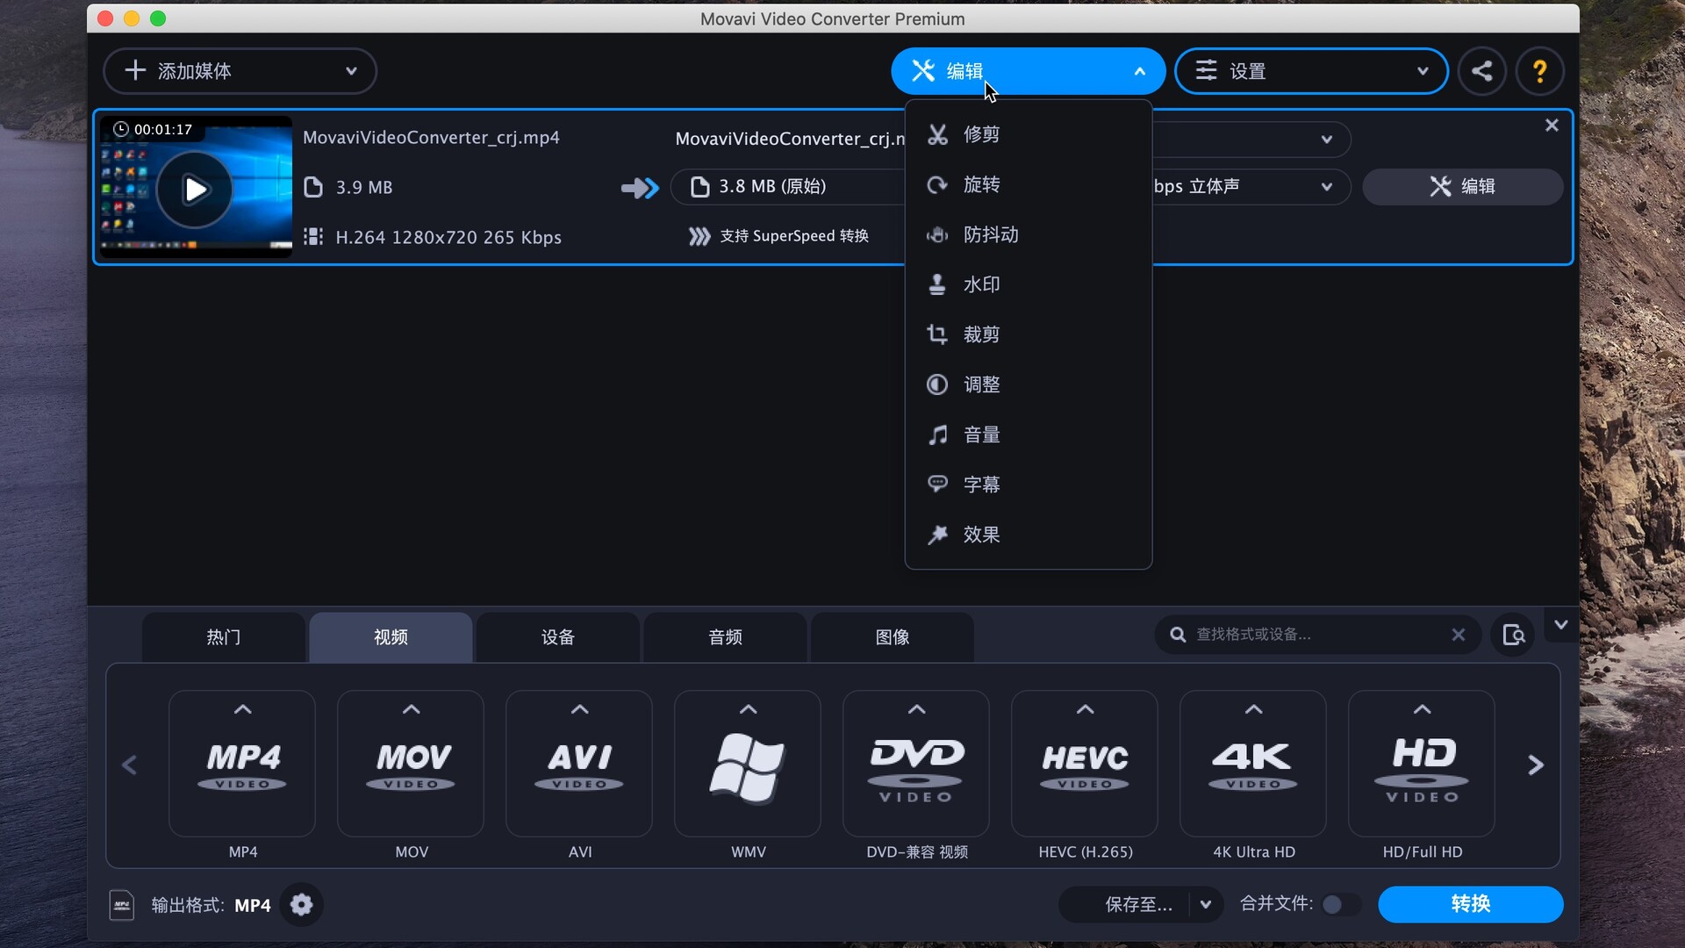The height and width of the screenshot is (948, 1685).
Task: Open the 设置 settings dropdown
Action: 1311,71
